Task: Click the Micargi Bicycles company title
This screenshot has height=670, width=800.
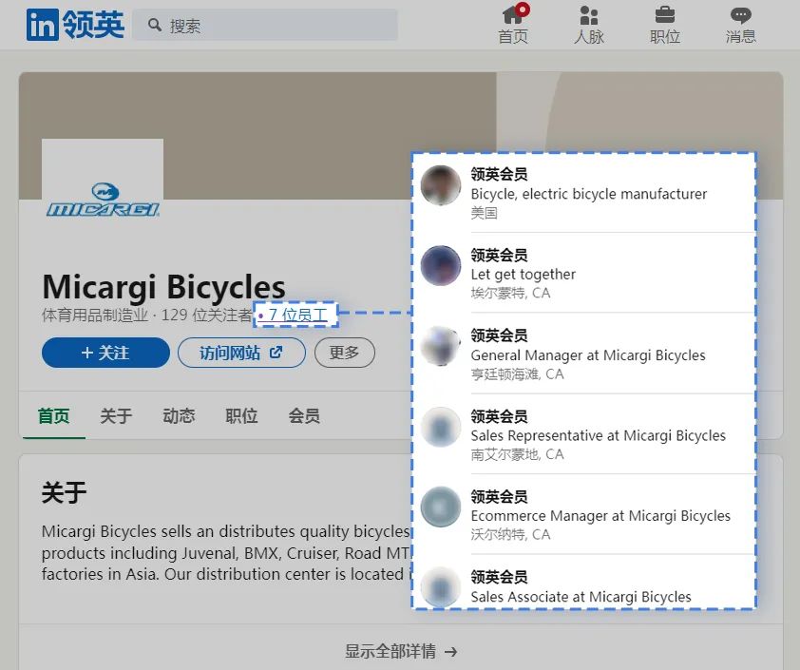Action: [x=163, y=286]
